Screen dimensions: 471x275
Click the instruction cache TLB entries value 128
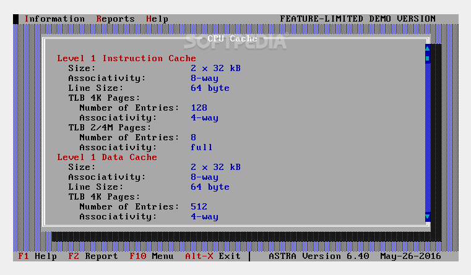[199, 108]
